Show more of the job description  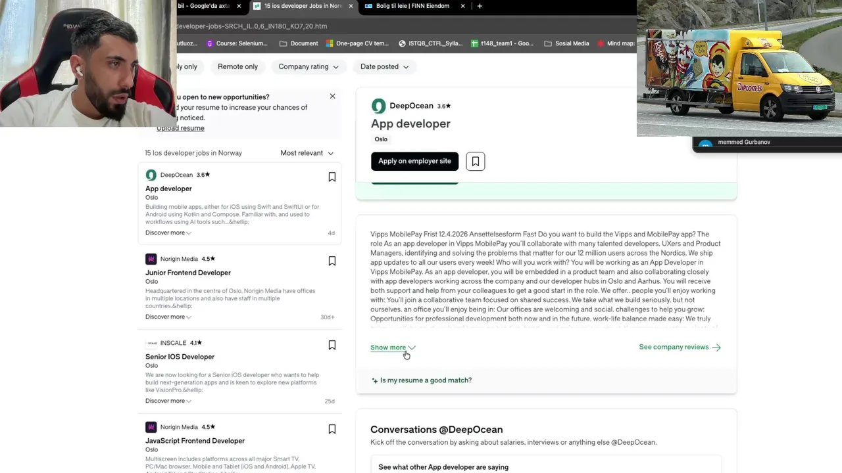coord(393,348)
